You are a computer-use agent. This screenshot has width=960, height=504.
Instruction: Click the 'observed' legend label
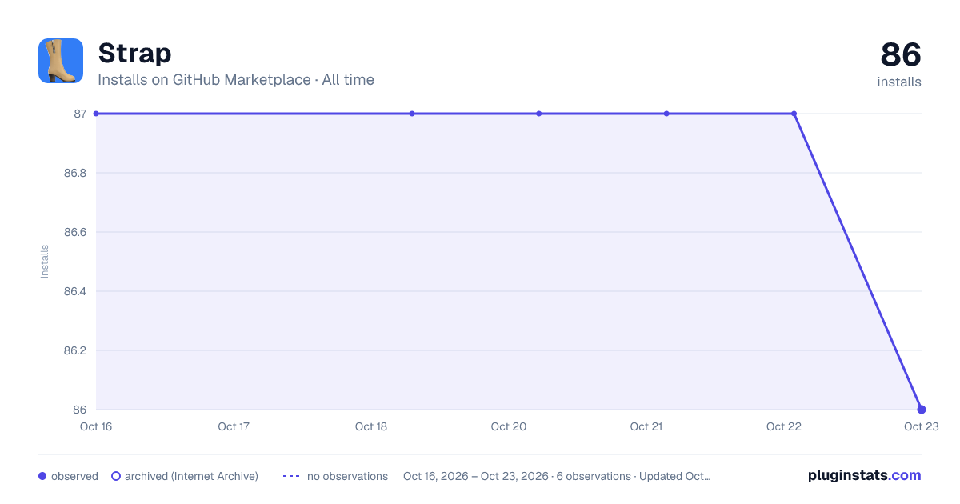tap(74, 476)
